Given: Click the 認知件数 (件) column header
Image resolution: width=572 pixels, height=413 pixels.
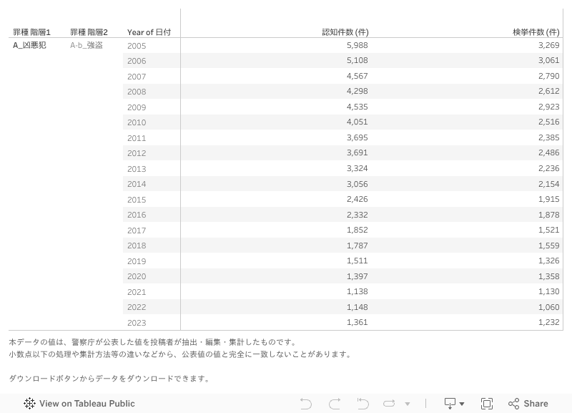Looking at the screenshot, I should [x=345, y=32].
